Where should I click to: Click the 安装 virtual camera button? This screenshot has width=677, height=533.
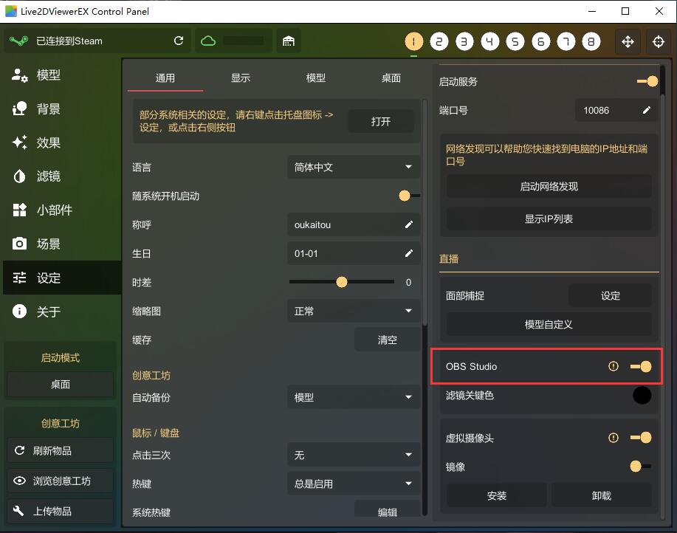[497, 495]
